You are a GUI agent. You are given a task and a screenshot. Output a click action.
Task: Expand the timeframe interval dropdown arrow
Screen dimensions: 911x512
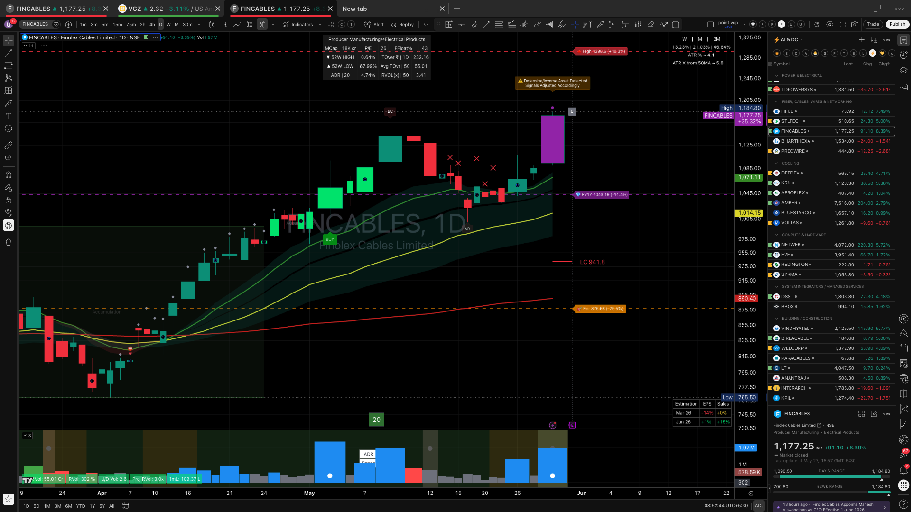point(199,25)
